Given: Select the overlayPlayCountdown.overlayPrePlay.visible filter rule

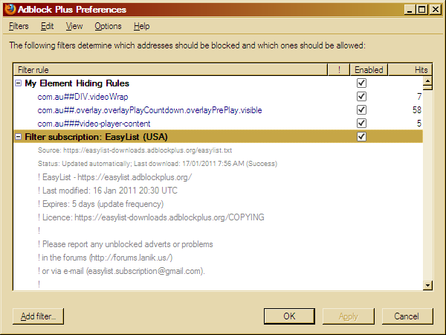Looking at the screenshot, I should point(149,110).
